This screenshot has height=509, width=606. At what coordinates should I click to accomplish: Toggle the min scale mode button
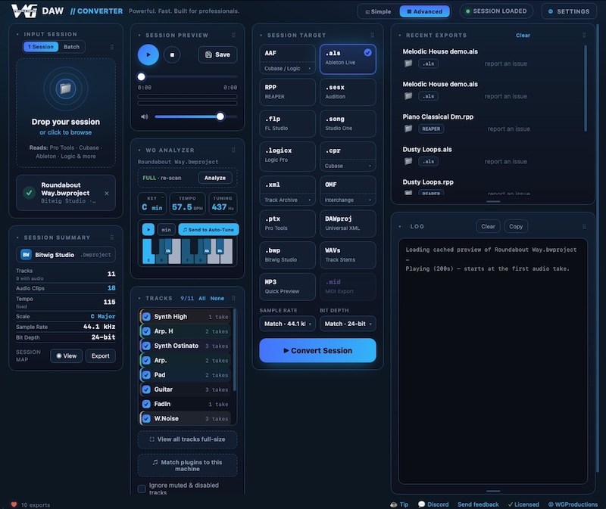166,229
